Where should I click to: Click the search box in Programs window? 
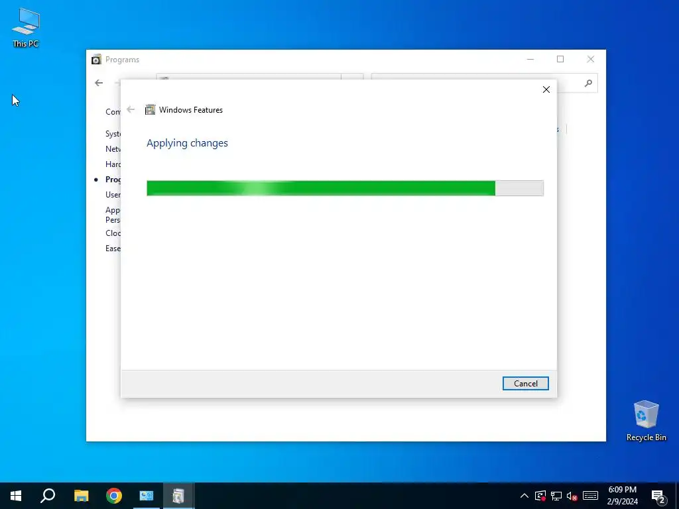pos(484,83)
